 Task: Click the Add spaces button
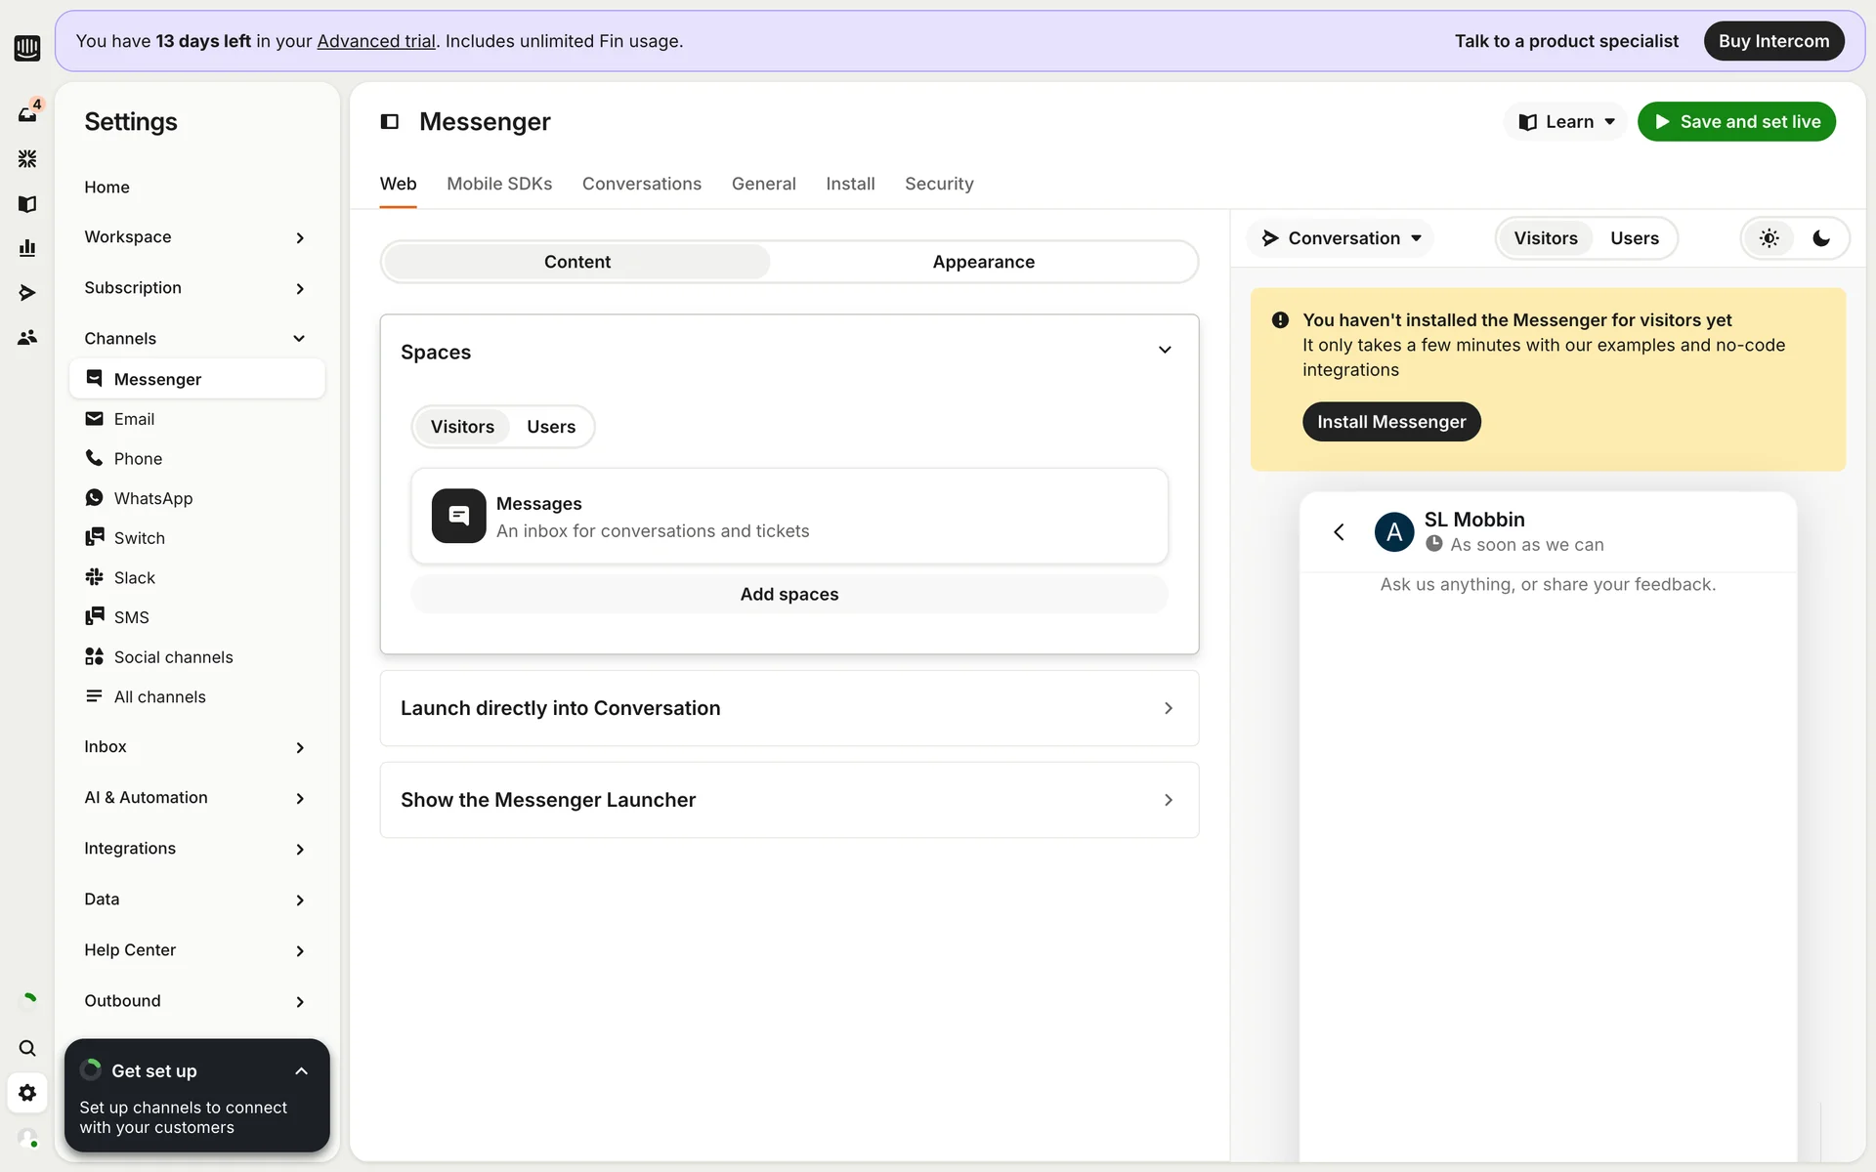pyautogui.click(x=789, y=594)
